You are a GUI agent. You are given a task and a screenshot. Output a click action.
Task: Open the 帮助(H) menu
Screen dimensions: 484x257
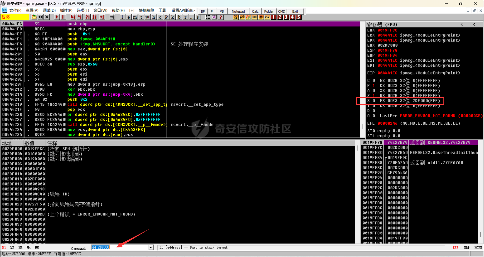118,10
